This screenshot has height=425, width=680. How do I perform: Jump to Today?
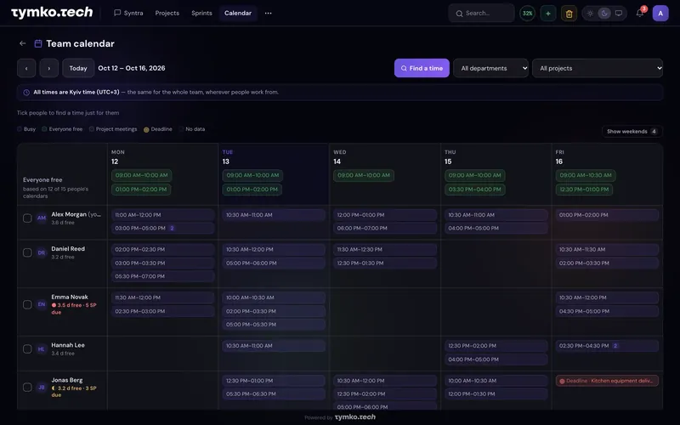click(x=78, y=68)
